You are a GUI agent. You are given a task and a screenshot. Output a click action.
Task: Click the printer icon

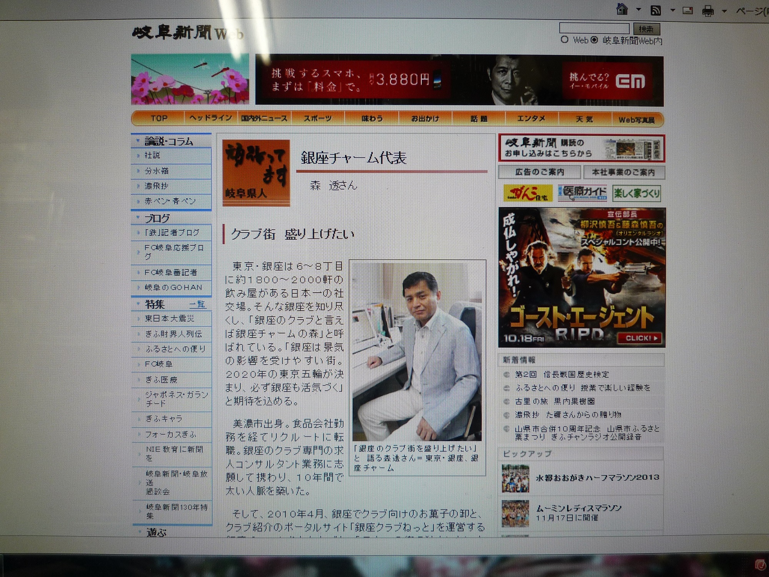pos(707,11)
